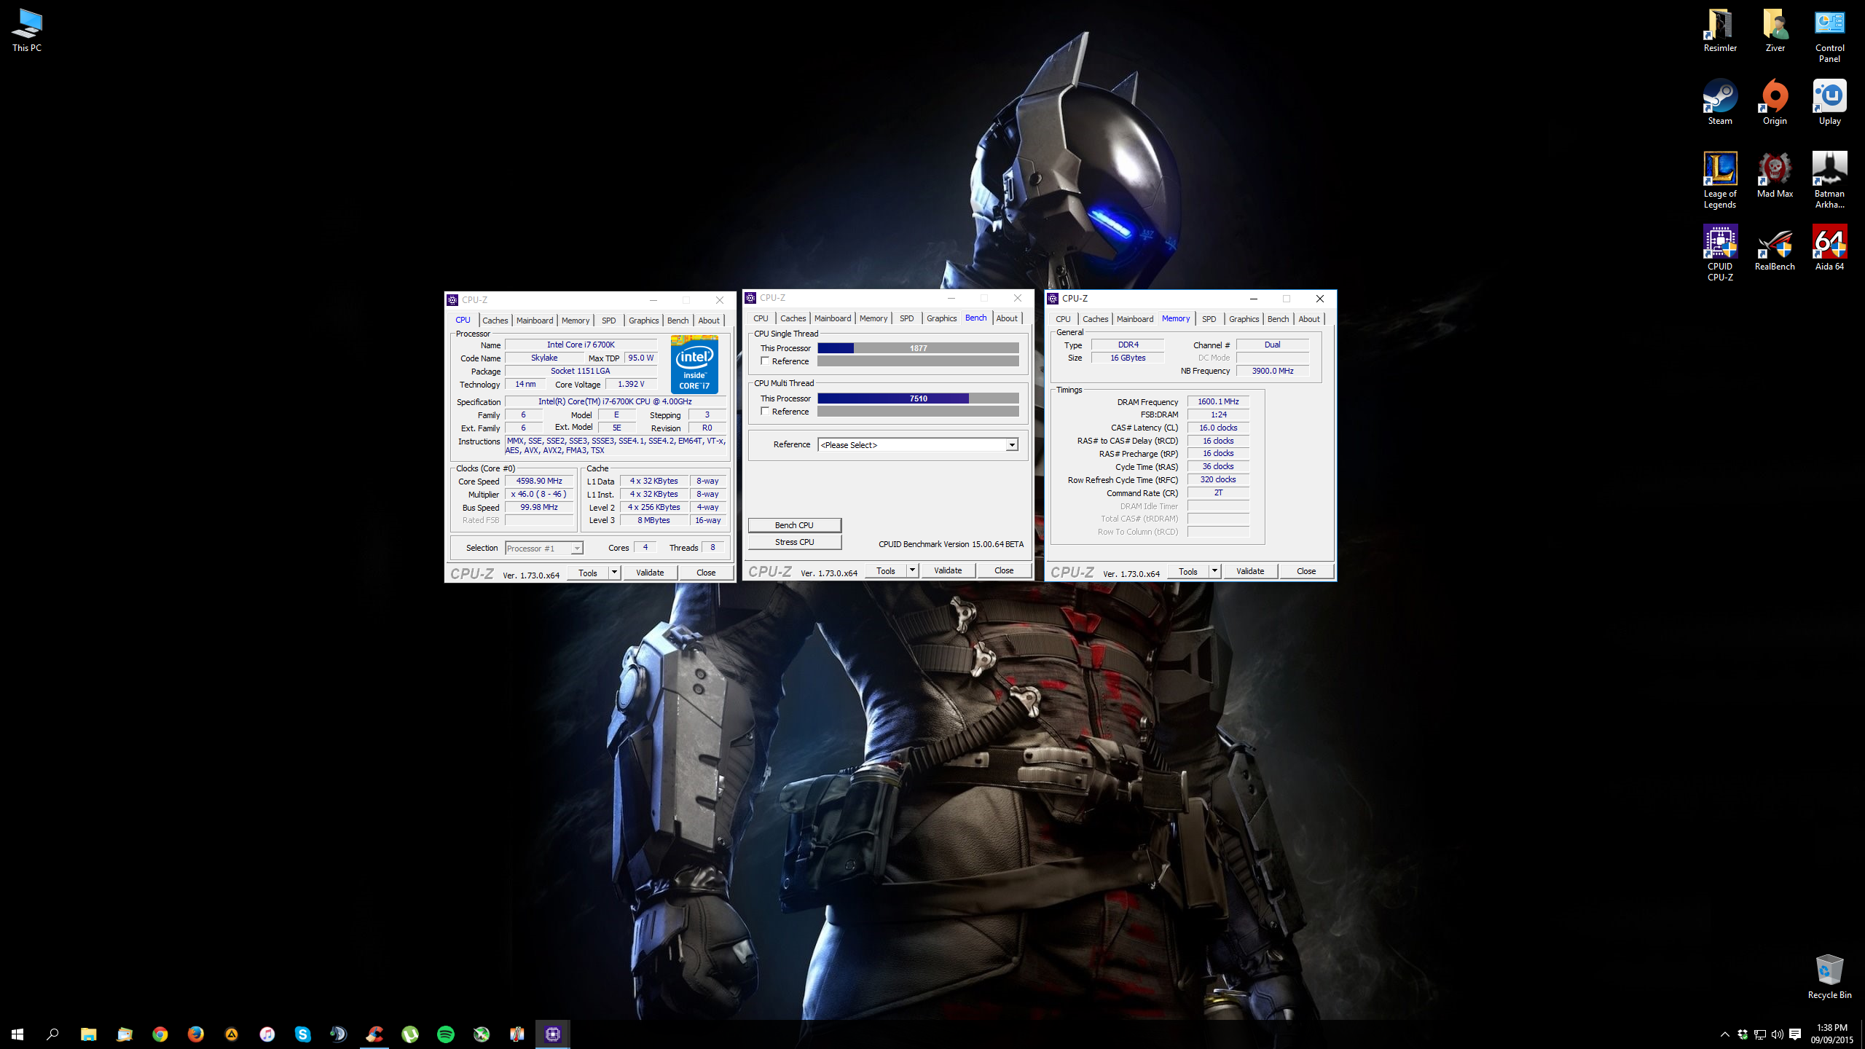Viewport: 1865px width, 1049px height.
Task: Click Validate in the CPU window
Action: tap(650, 573)
